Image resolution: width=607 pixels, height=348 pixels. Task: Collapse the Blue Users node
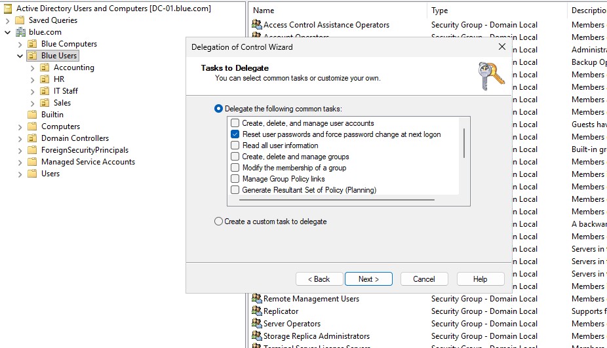[20, 56]
